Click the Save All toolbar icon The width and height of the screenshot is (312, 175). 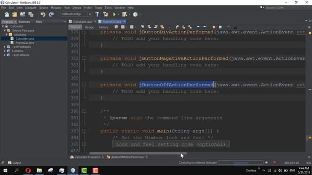pos(31,14)
